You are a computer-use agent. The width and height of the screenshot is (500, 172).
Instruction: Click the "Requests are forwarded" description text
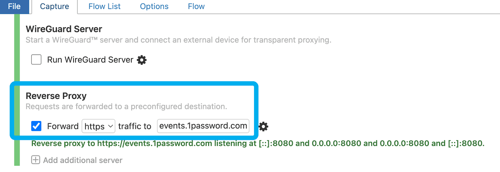[x=126, y=107]
